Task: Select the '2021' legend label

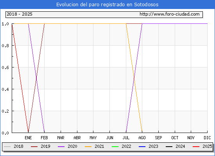Action: tap(99, 146)
